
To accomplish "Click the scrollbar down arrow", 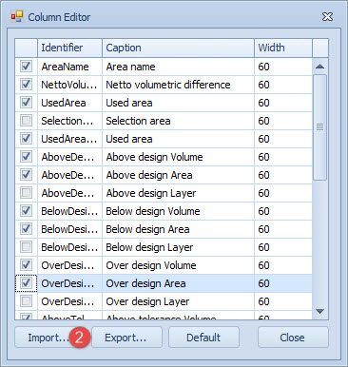I will pos(320,311).
